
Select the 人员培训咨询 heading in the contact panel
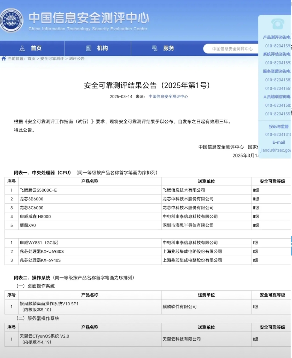click(x=277, y=97)
